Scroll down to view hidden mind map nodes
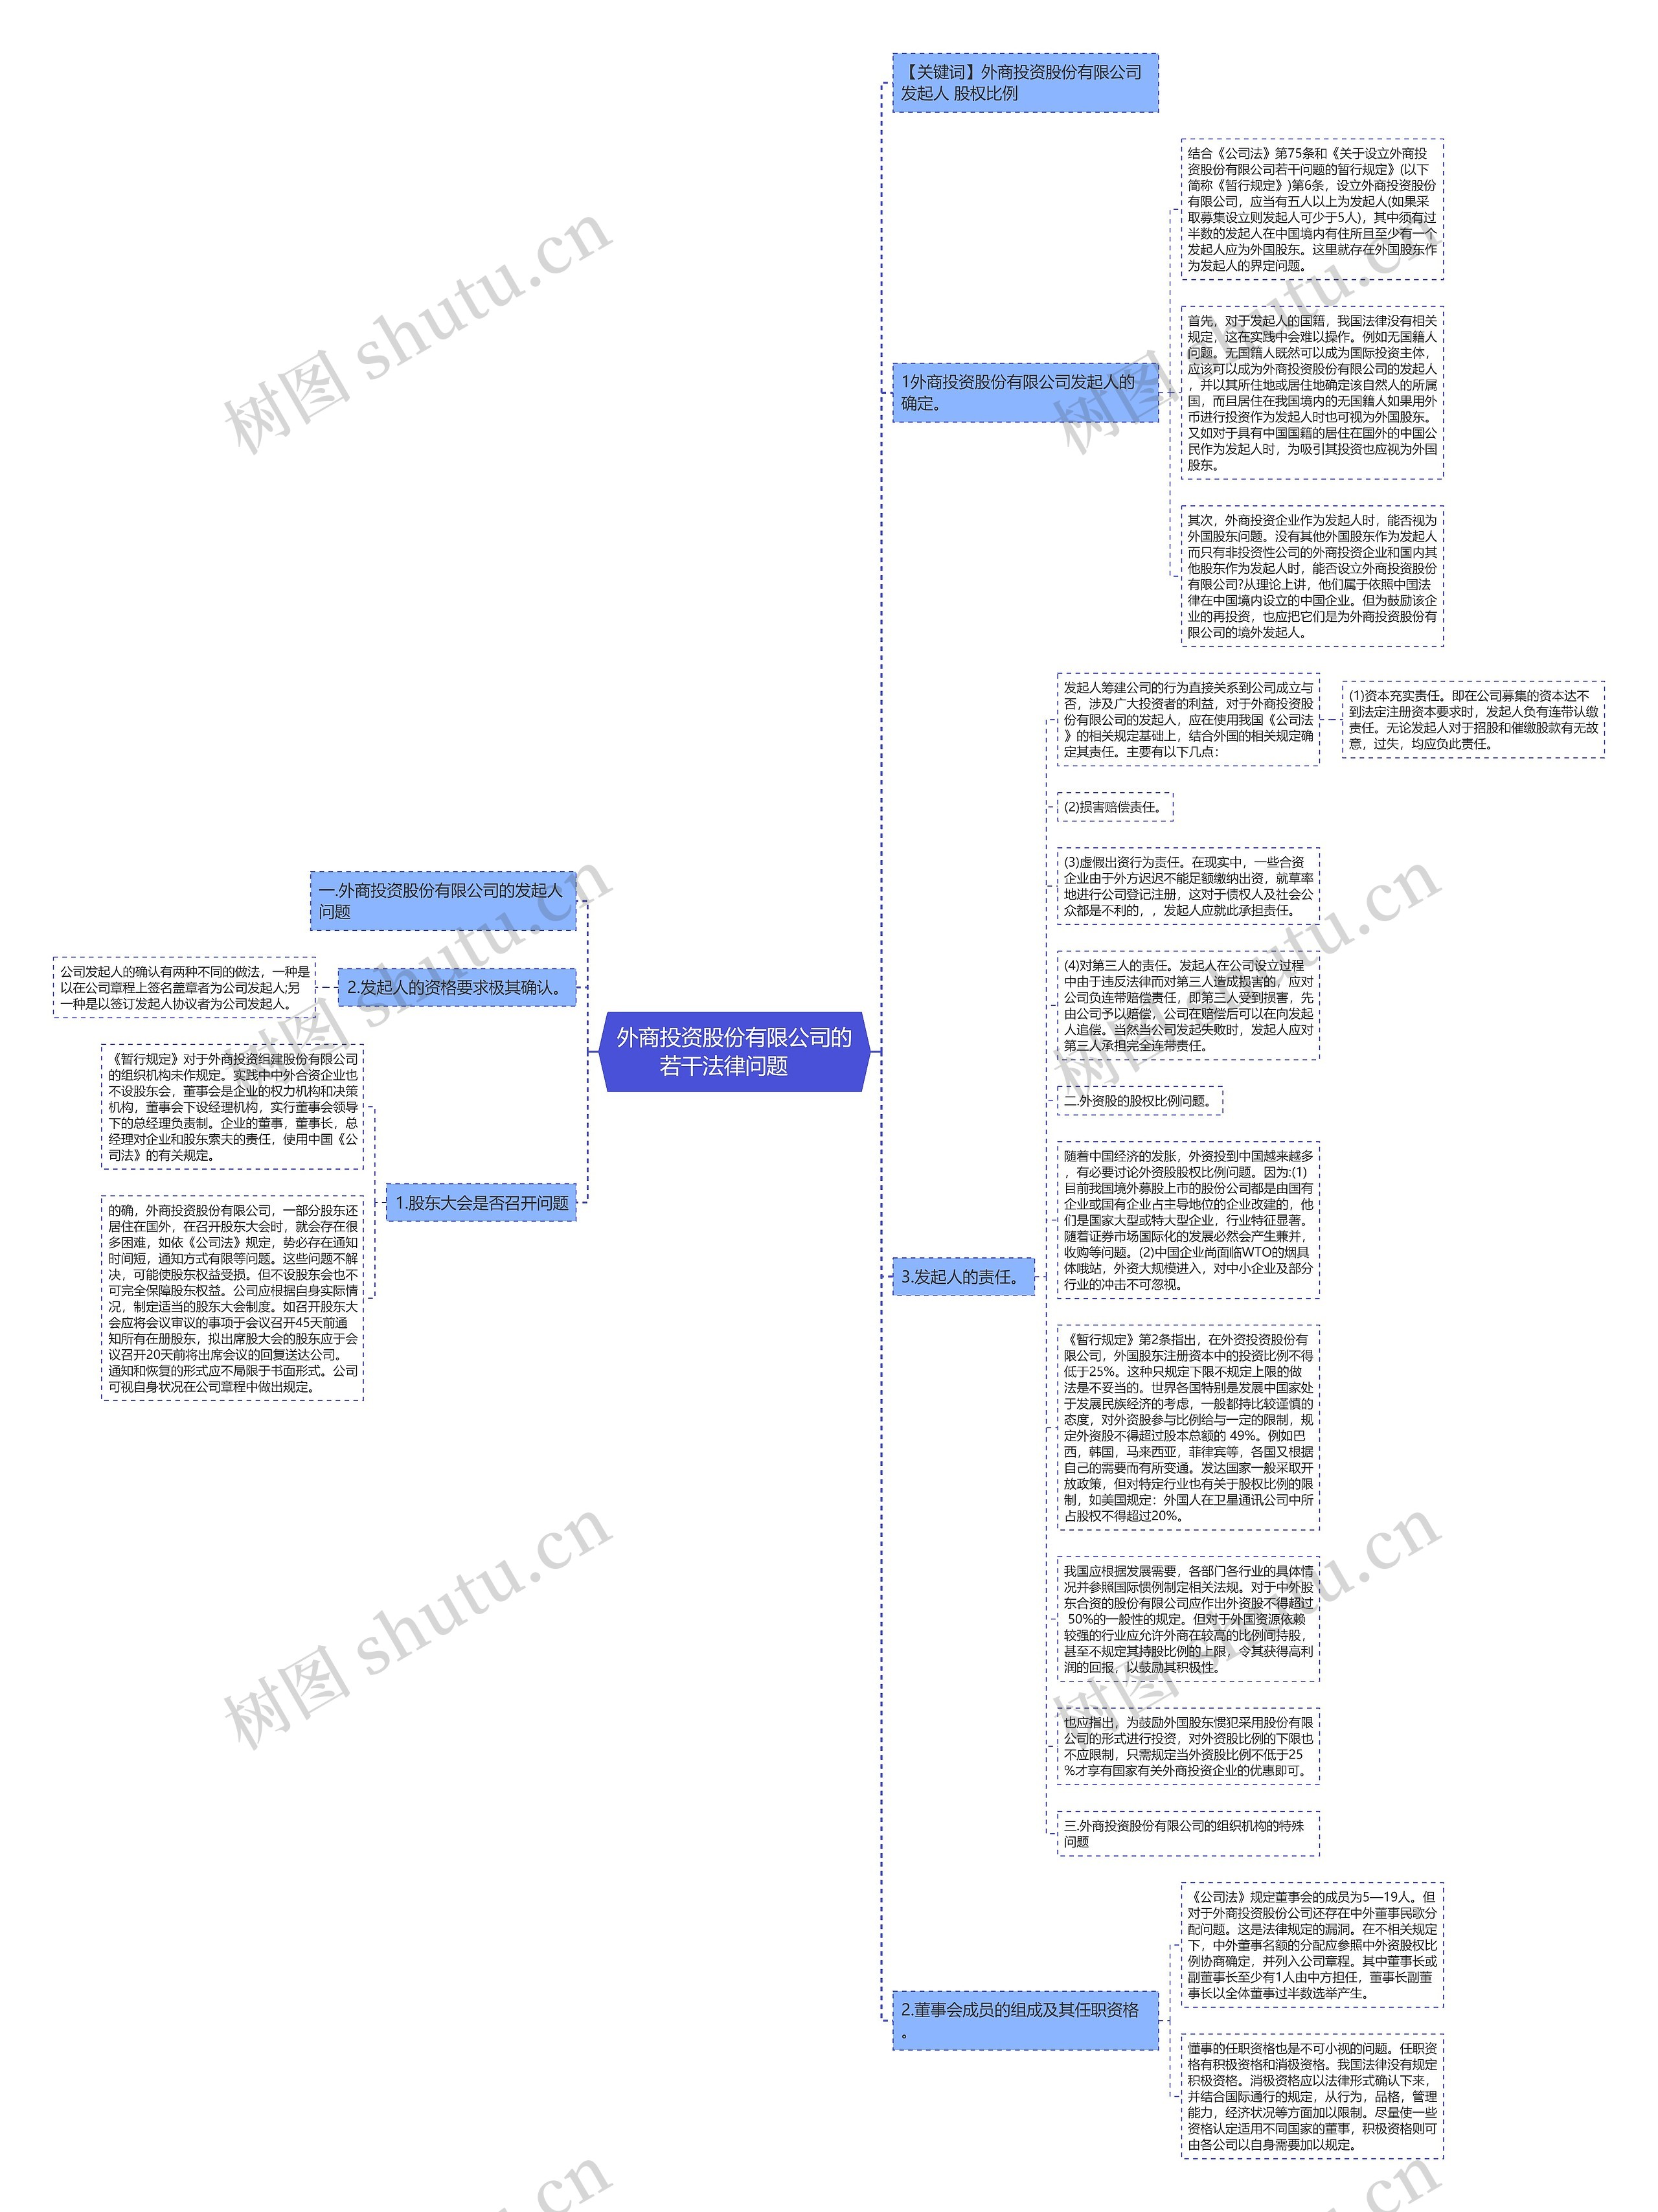This screenshot has height=2212, width=1658. (x=829, y=2195)
